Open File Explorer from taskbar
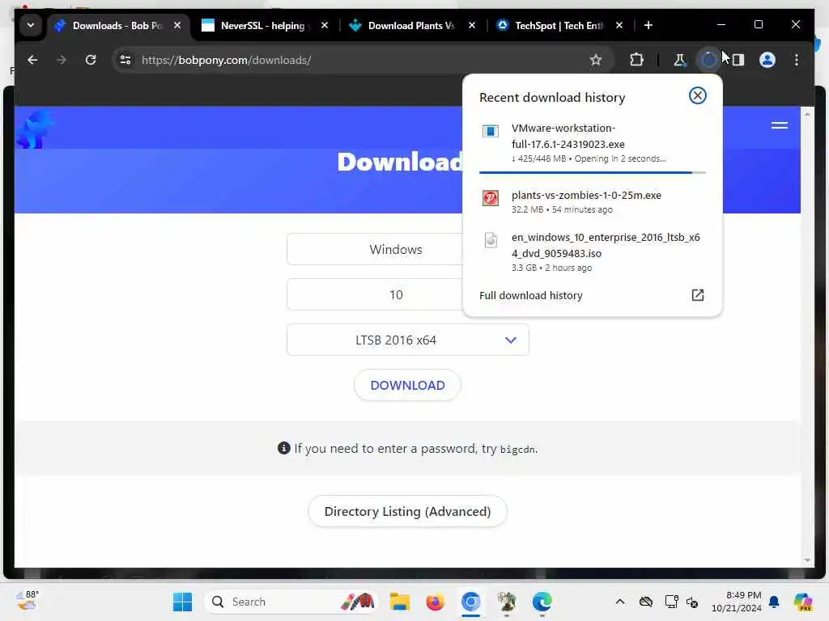 pyautogui.click(x=400, y=602)
